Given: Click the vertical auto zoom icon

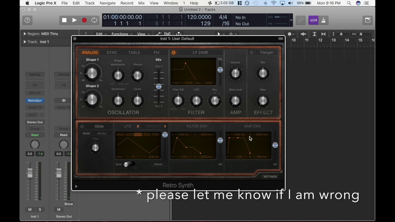Looking at the screenshot, I should (314, 34).
